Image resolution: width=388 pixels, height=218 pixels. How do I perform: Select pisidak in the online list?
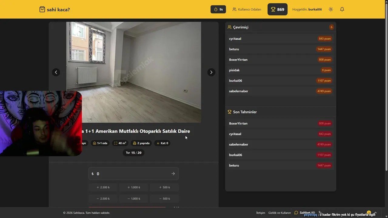click(281, 70)
